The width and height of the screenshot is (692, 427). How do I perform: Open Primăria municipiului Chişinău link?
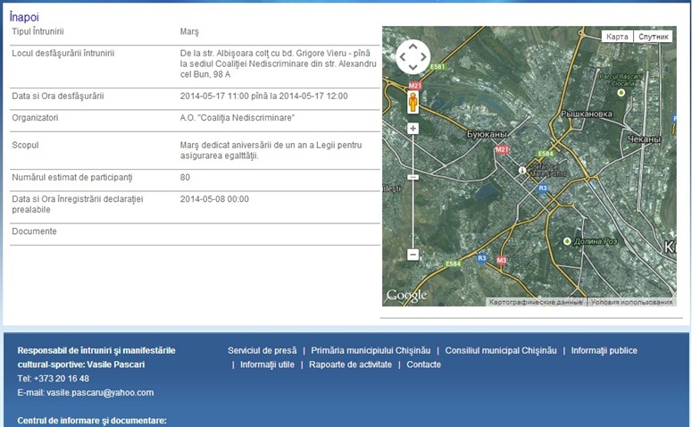[x=371, y=350]
